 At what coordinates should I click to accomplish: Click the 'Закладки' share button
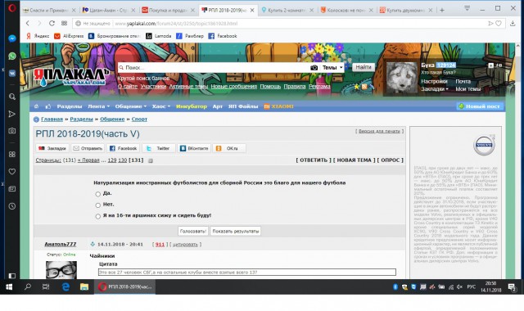(52, 148)
